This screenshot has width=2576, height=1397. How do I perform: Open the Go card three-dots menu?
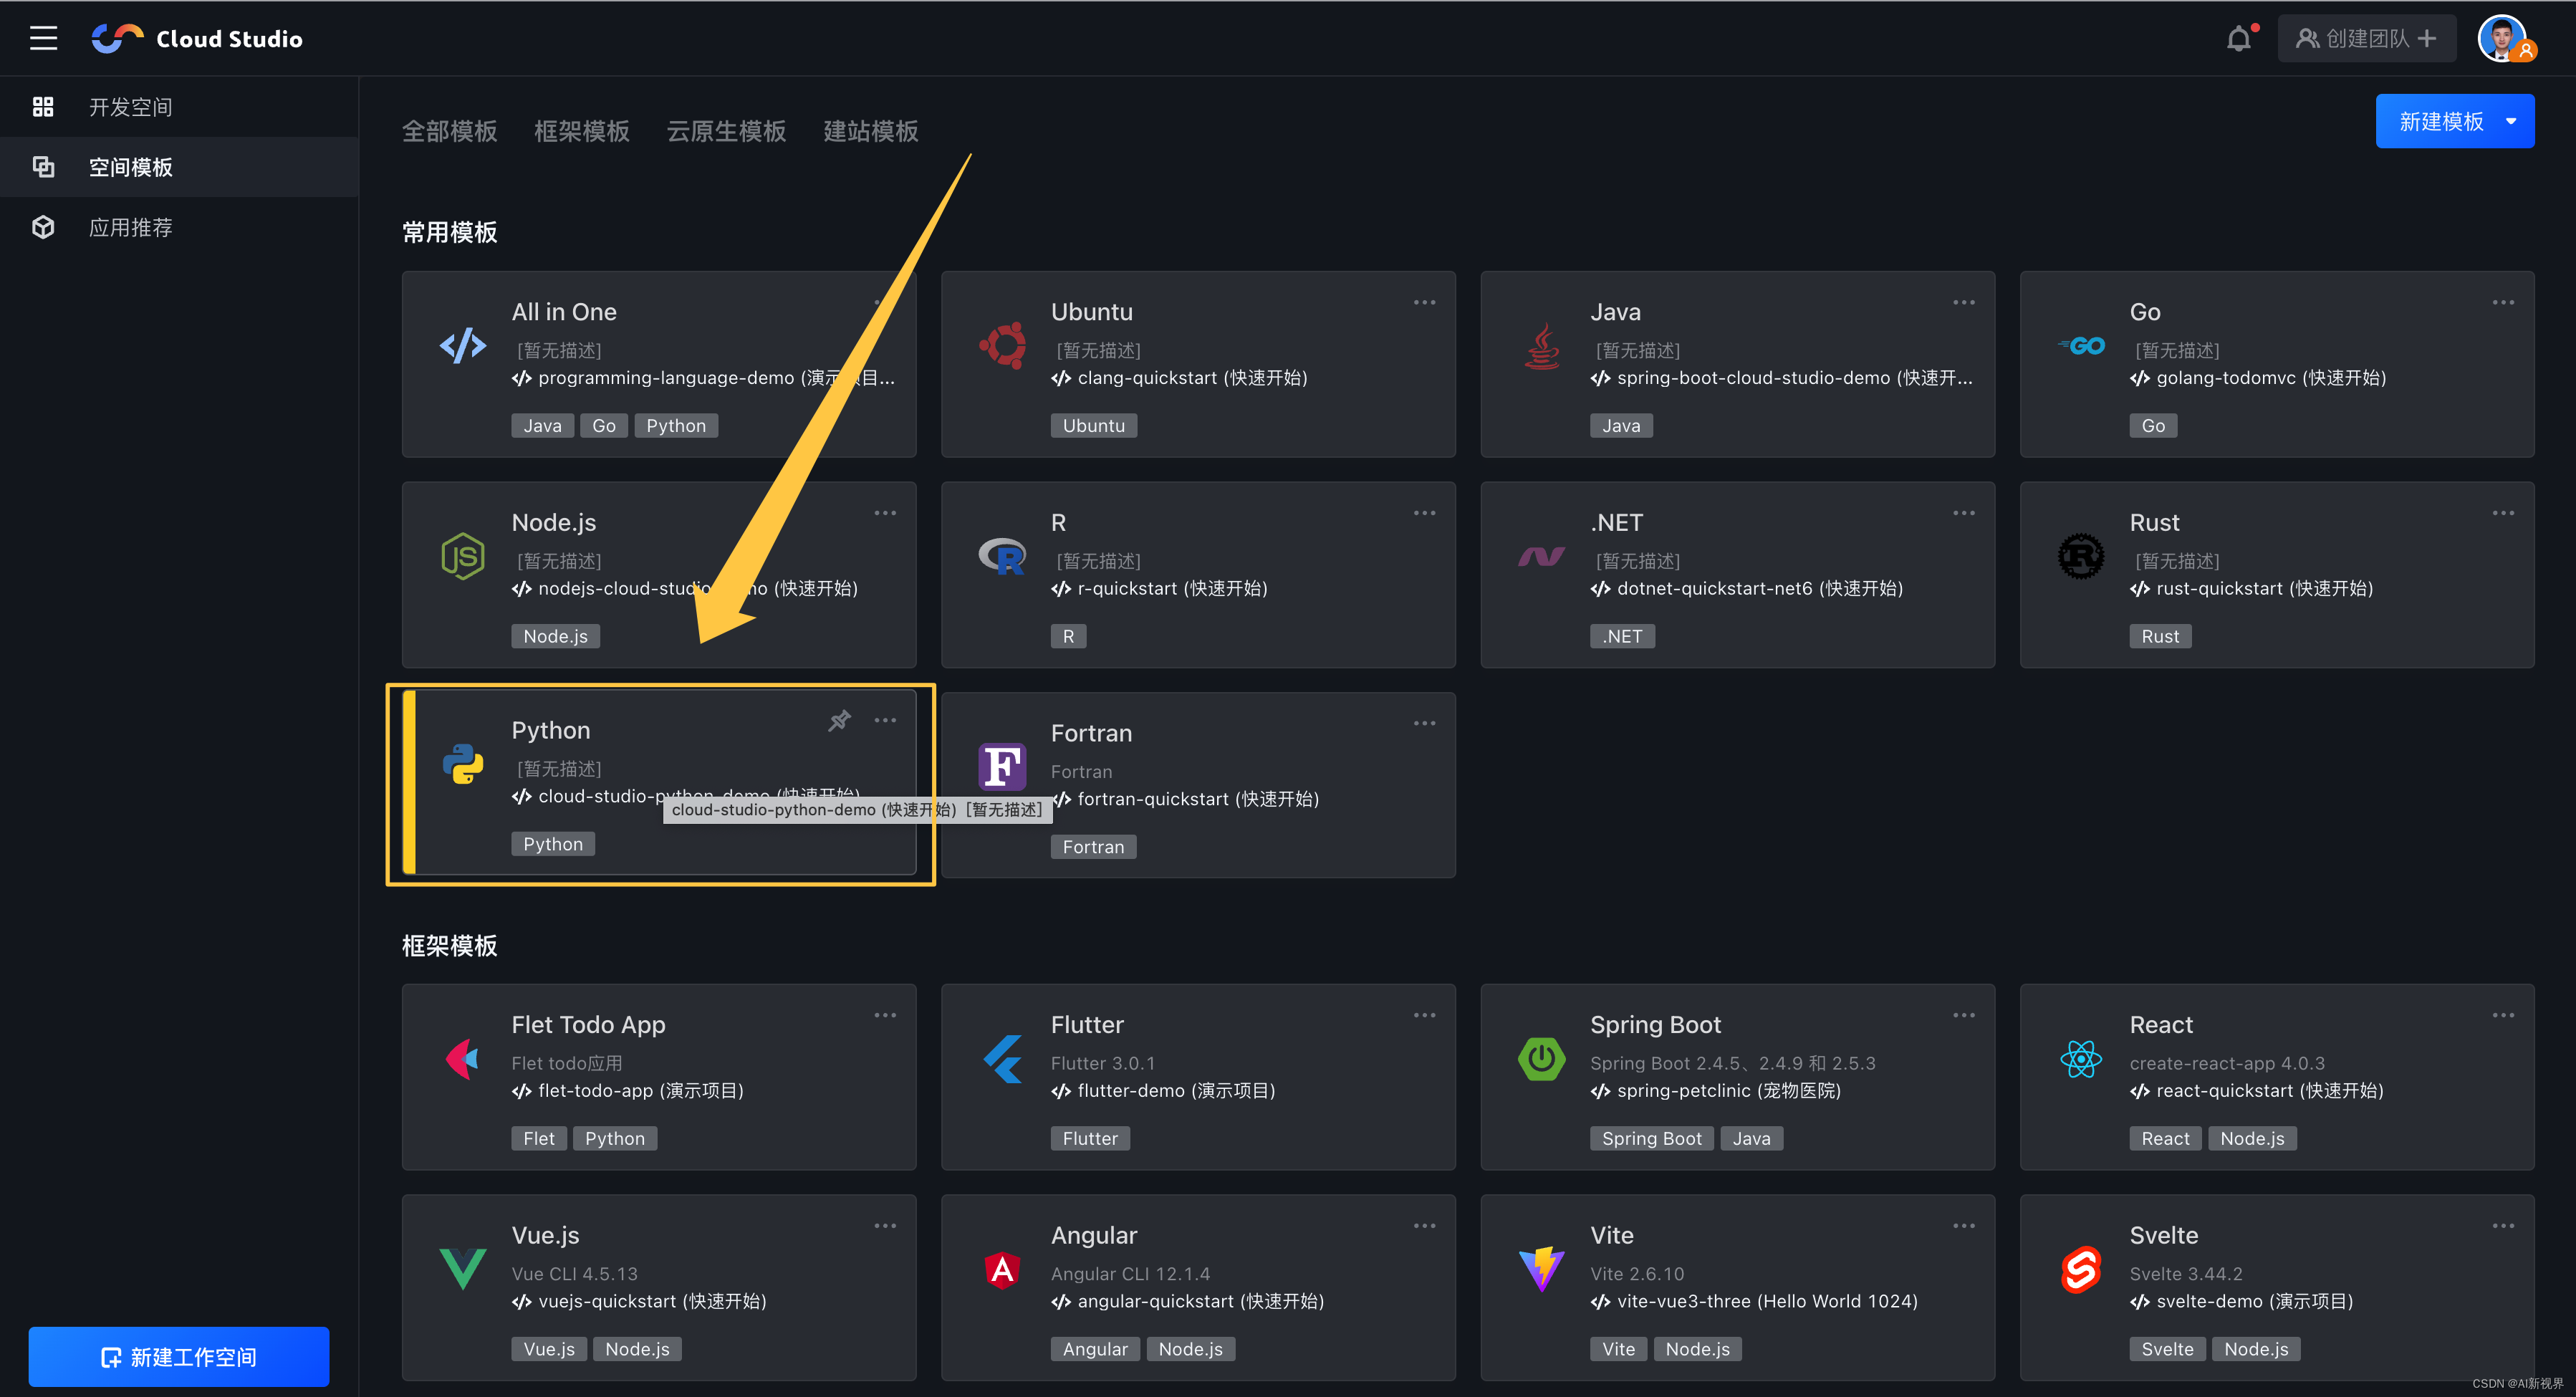[x=2502, y=302]
